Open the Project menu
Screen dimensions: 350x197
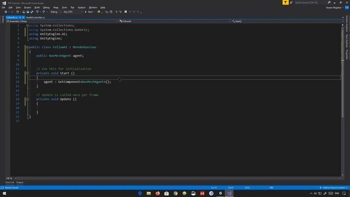point(27,8)
